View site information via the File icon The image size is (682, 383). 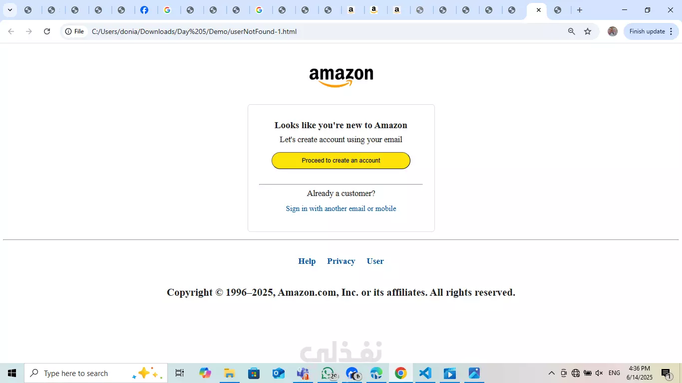[x=74, y=31]
